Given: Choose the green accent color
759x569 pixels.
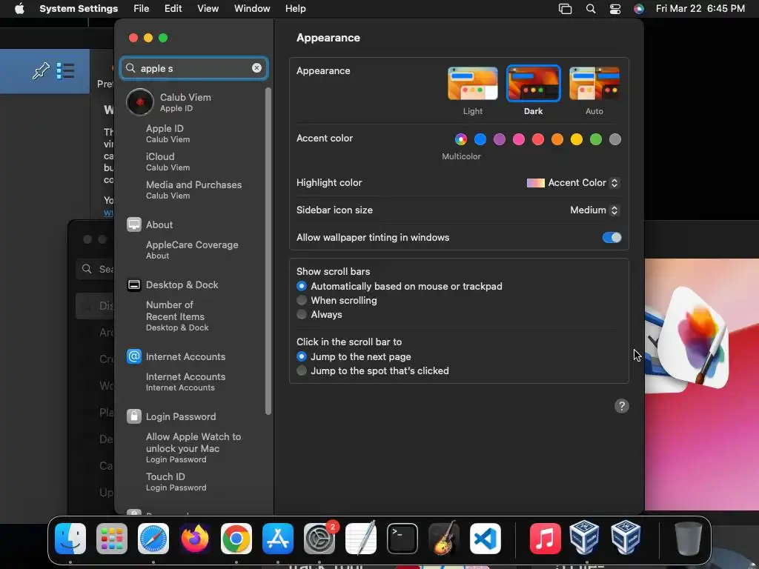Looking at the screenshot, I should pyautogui.click(x=595, y=139).
